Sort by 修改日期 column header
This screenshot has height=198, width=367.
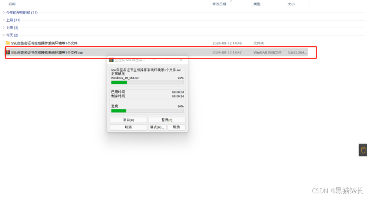[220, 4]
